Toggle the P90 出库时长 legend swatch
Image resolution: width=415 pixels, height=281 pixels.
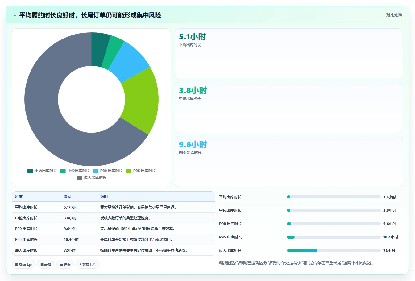tap(96, 171)
